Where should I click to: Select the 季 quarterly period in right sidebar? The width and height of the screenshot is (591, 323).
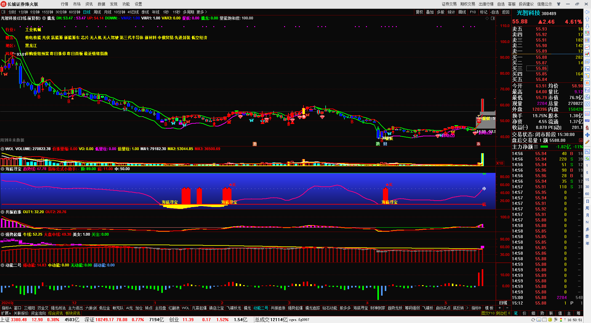coord(587,237)
